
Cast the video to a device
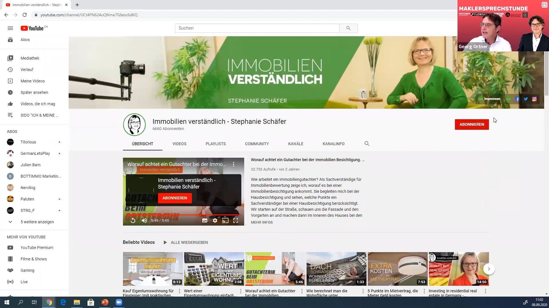point(225,220)
